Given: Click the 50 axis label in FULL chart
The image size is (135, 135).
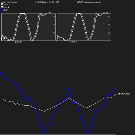Looking at the screenshot, I should pyautogui.click(x=109, y=25).
